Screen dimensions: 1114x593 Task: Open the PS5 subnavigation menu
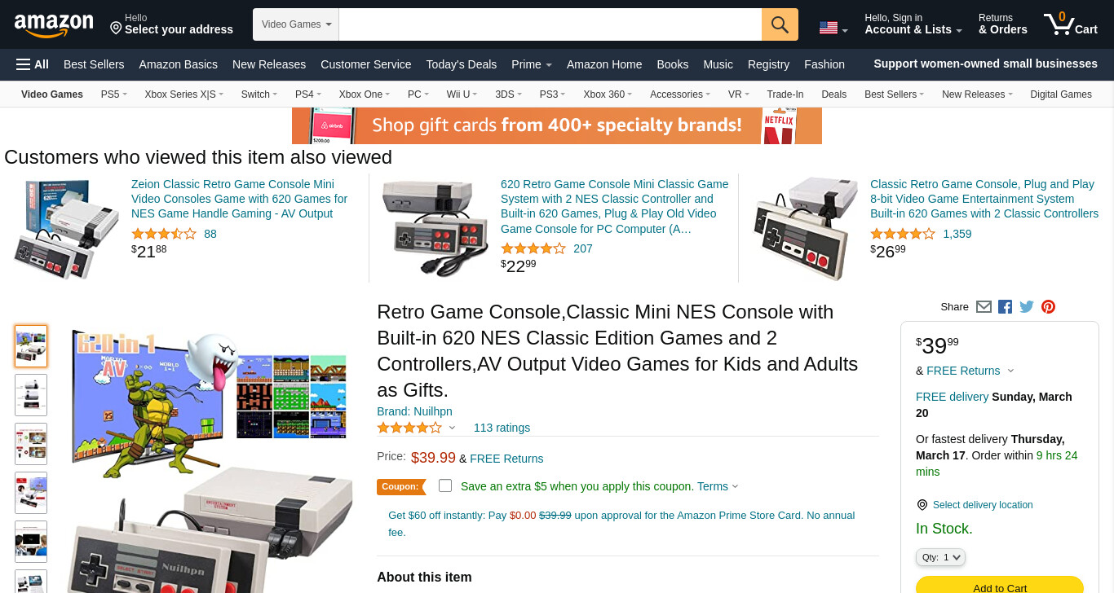114,94
